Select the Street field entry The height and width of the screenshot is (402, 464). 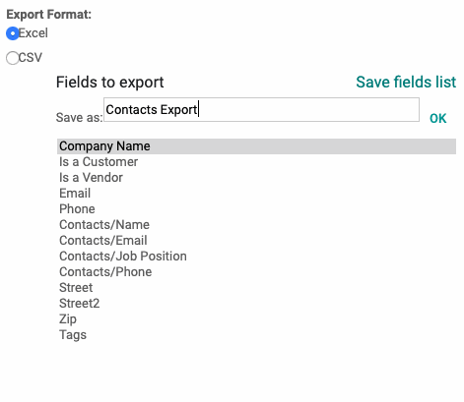(x=256, y=288)
